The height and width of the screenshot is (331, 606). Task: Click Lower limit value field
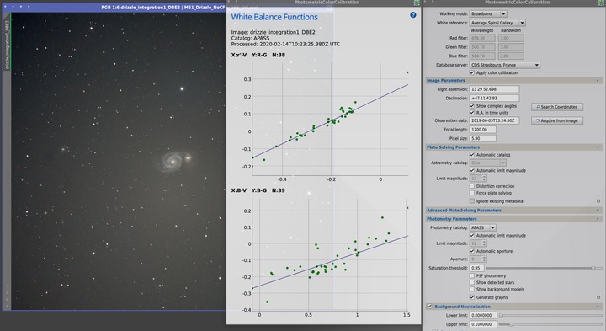point(483,315)
